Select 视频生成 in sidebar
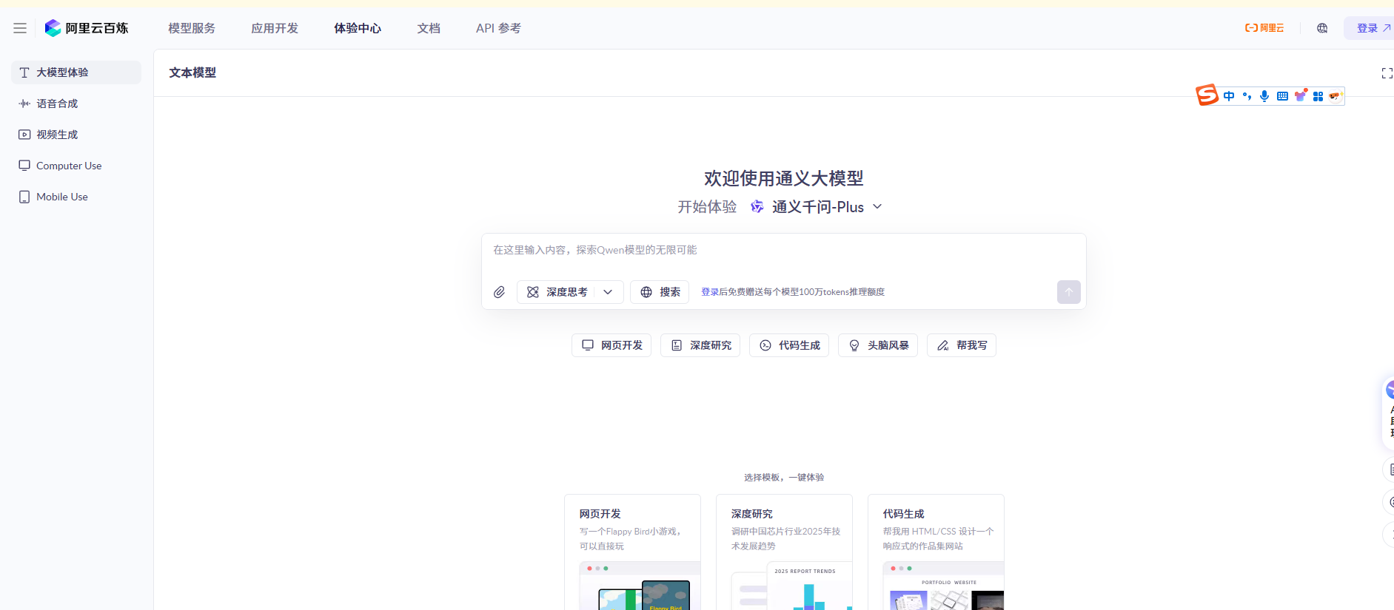The width and height of the screenshot is (1394, 610). tap(76, 135)
